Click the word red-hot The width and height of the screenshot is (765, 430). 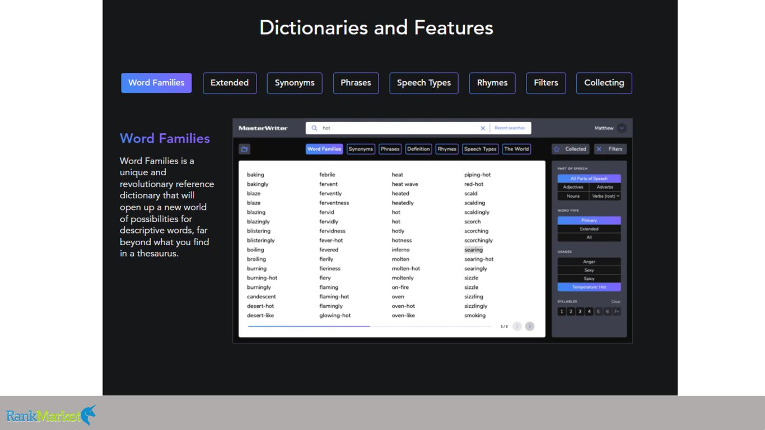point(474,184)
